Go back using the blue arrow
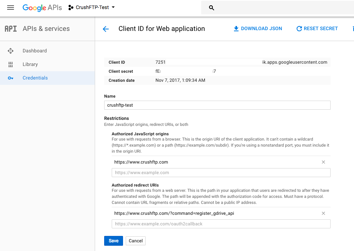The width and height of the screenshot is (354, 251). click(106, 29)
